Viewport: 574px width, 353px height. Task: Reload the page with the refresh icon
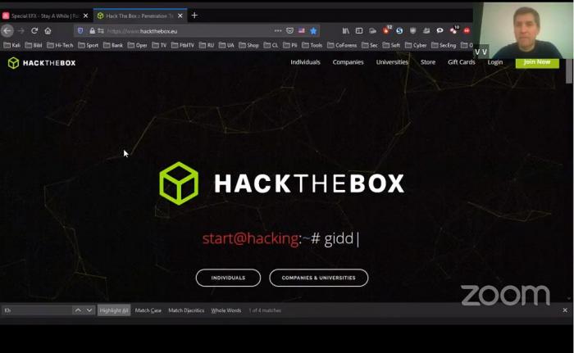click(x=34, y=30)
